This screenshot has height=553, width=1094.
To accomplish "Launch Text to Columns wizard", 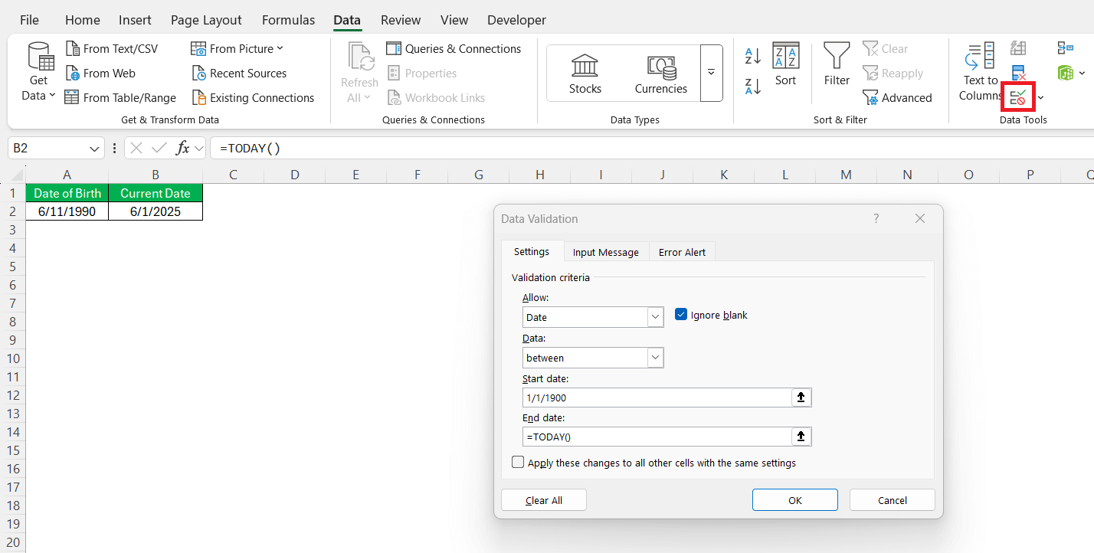I will pos(980,73).
